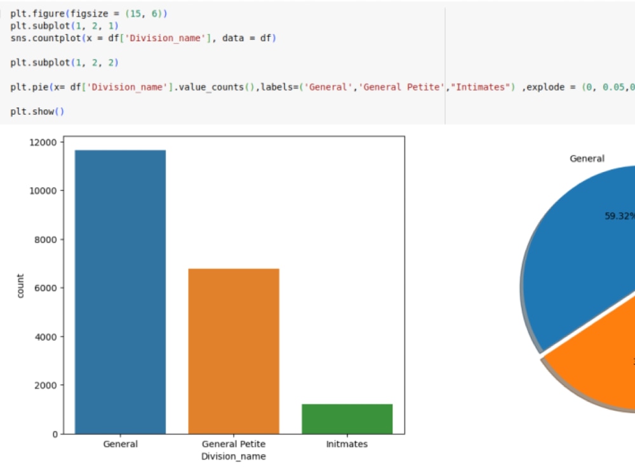
Task: Click the General label above the pie chart
Action: pyautogui.click(x=586, y=159)
